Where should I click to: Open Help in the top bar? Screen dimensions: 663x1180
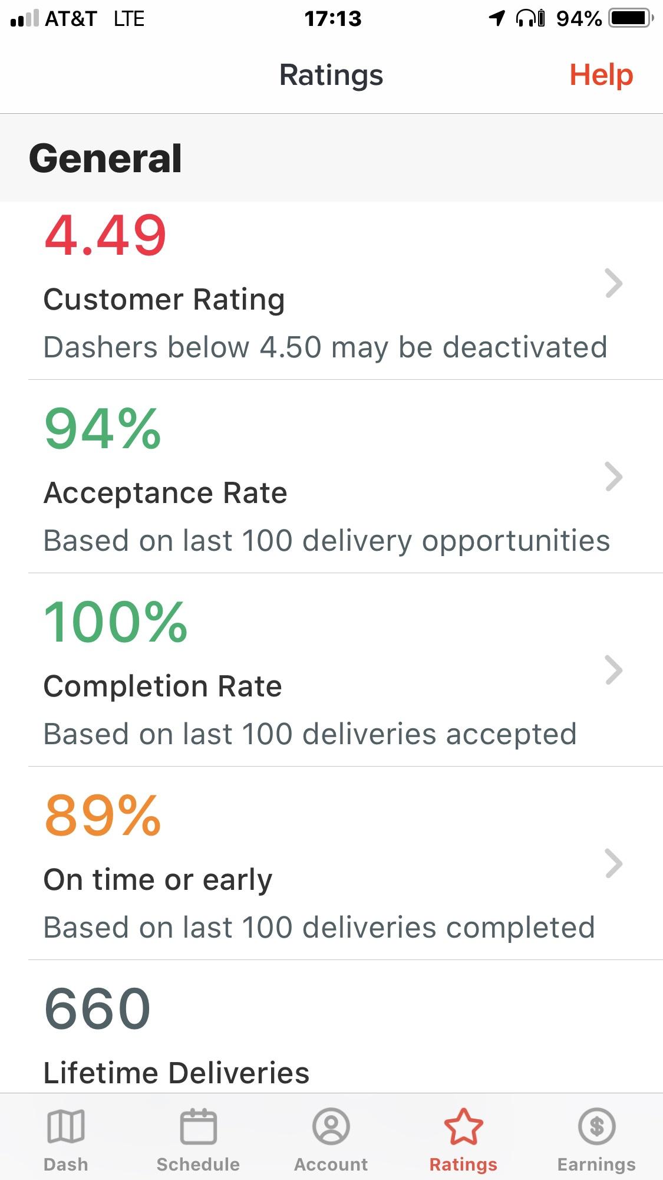601,75
